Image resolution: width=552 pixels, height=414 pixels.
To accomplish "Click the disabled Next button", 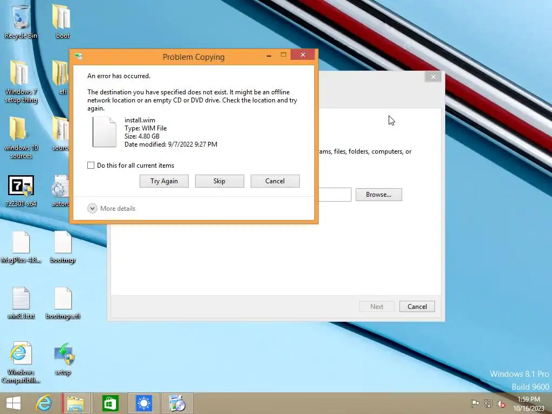I will point(377,307).
